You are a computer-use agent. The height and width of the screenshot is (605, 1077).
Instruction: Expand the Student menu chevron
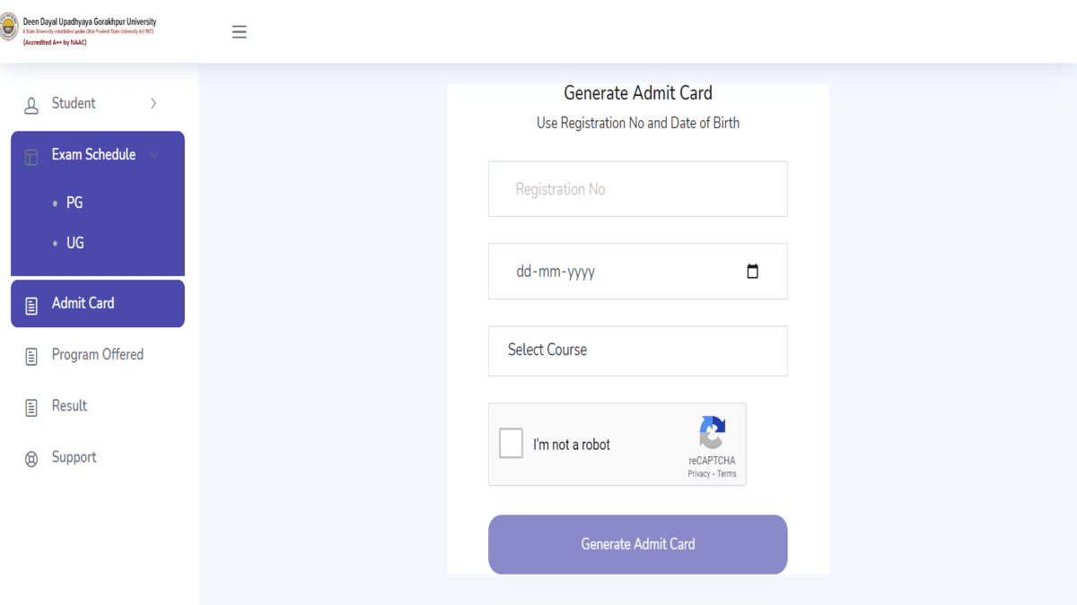click(x=153, y=104)
